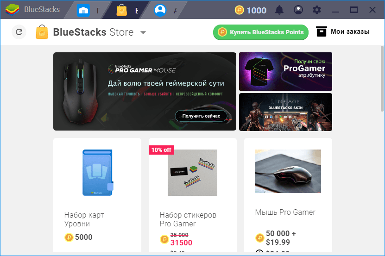Switch to the blue profile avatar tab
Image resolution: width=385 pixels, height=256 pixels.
tap(160, 10)
